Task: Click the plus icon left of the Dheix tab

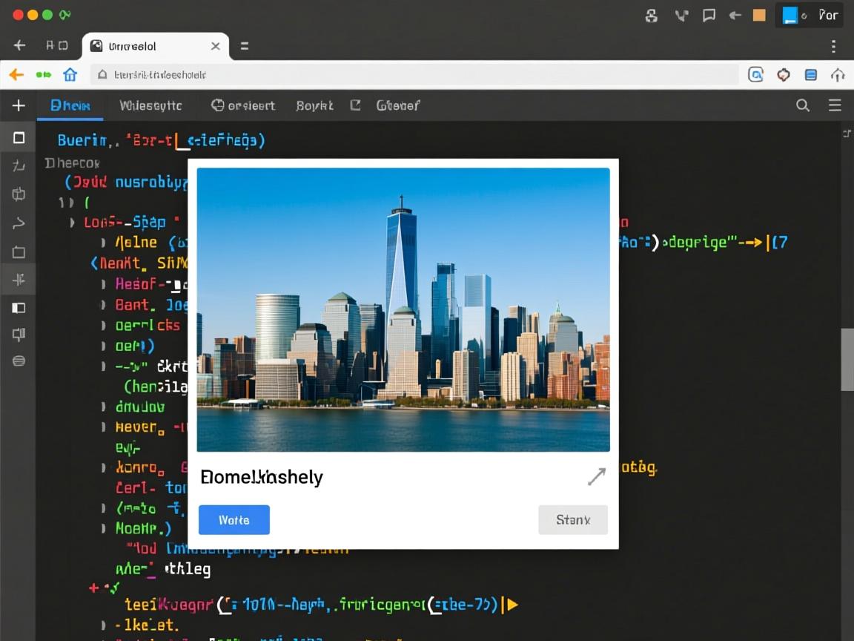Action: coord(19,105)
